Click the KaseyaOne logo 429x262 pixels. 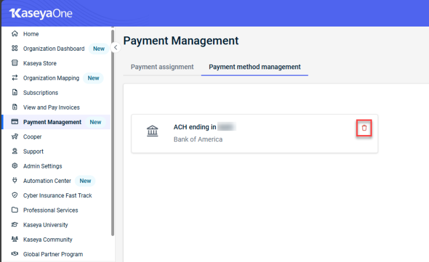[x=41, y=13]
